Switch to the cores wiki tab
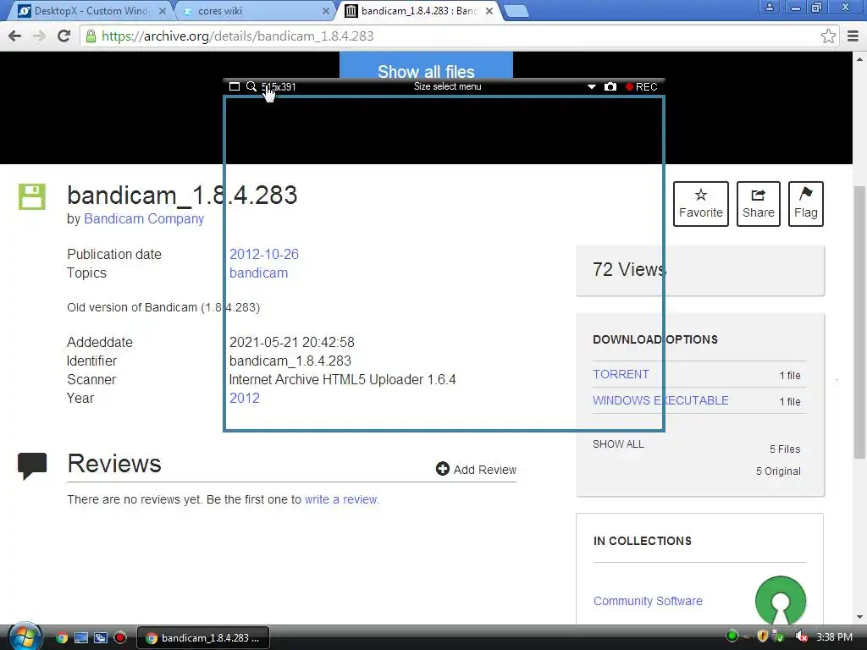The height and width of the screenshot is (650, 867). (x=251, y=10)
